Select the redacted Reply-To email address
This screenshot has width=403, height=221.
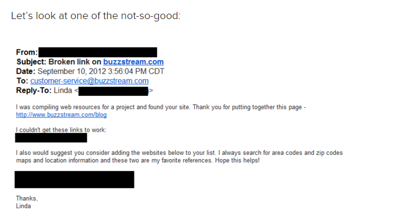point(113,91)
